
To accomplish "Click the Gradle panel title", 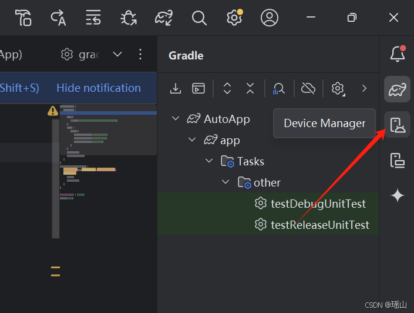I will coord(186,55).
